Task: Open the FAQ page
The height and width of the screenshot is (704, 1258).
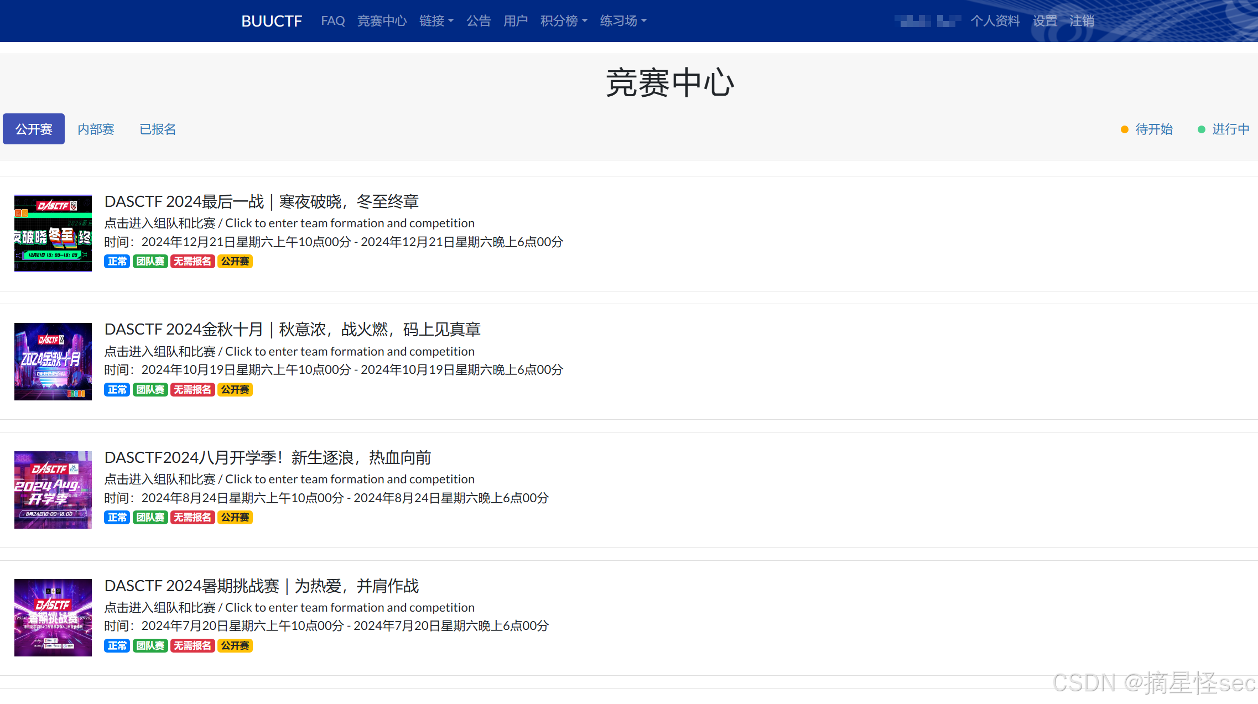Action: [332, 21]
